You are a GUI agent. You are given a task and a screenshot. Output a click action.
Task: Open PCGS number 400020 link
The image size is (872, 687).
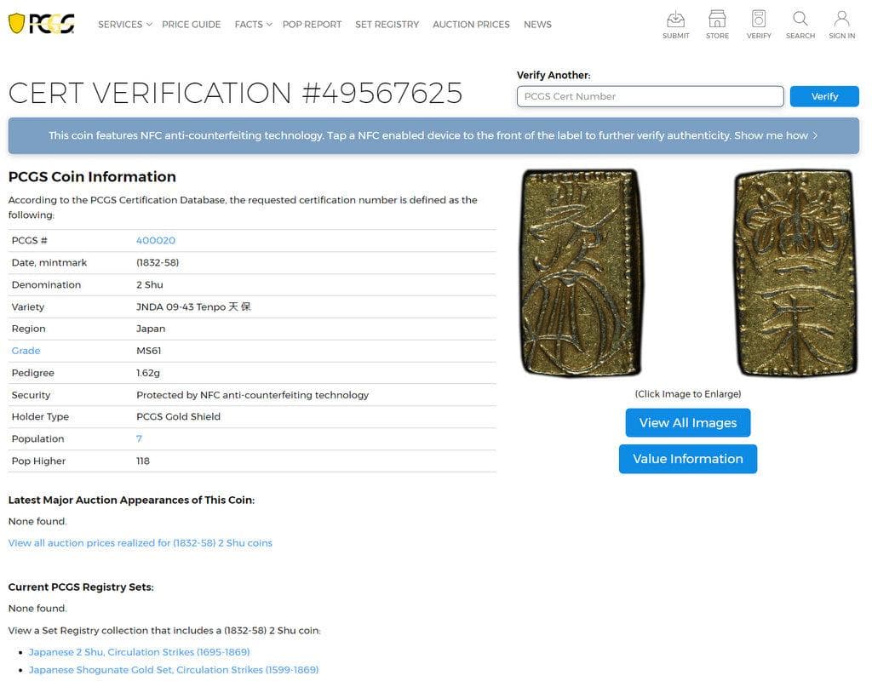(x=156, y=241)
